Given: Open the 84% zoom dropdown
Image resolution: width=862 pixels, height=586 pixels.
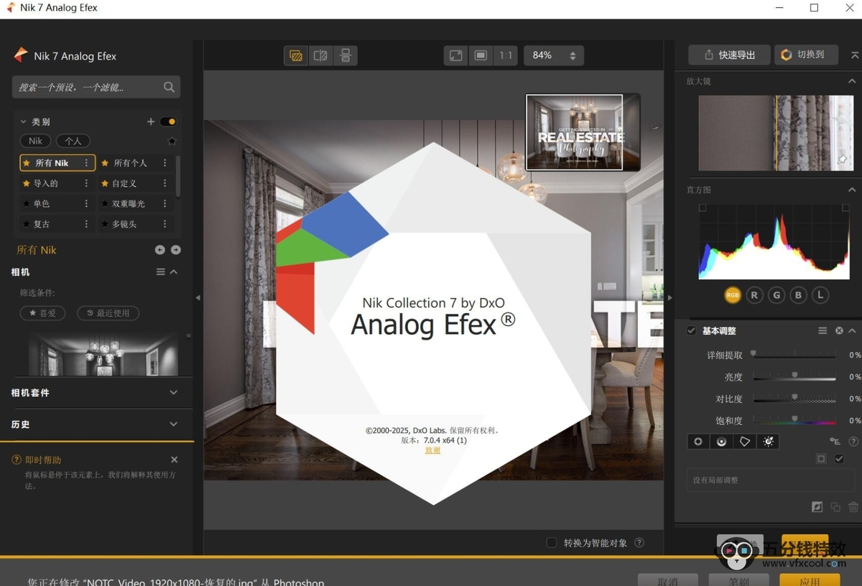Looking at the screenshot, I should click(553, 55).
